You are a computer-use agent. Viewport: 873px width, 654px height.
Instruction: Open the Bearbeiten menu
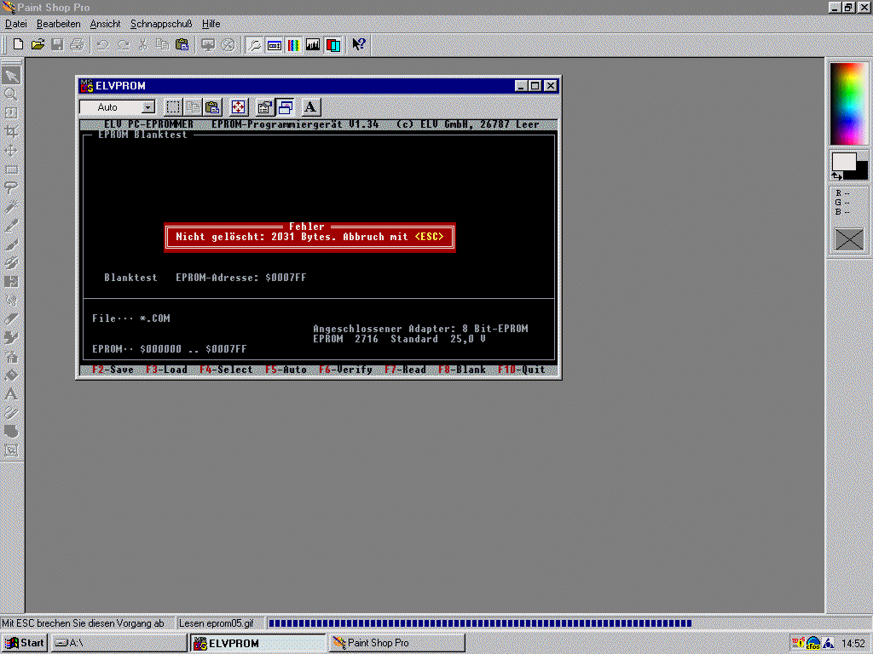click(59, 24)
